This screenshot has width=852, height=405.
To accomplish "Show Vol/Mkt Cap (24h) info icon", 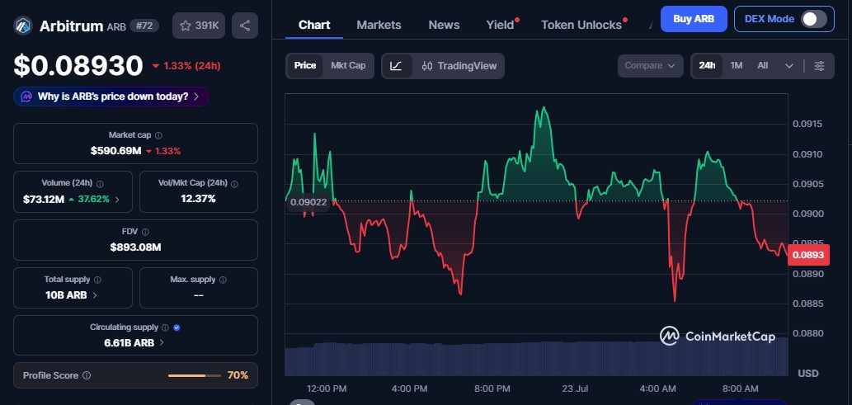I will tap(235, 184).
